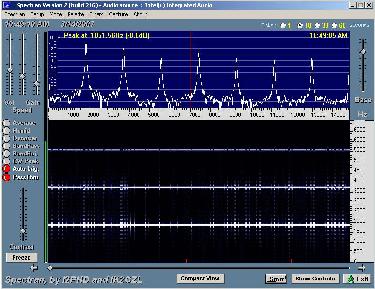The image size is (375, 289).
Task: Click the 1000 label on frequency axis
Action: [x=73, y=115]
